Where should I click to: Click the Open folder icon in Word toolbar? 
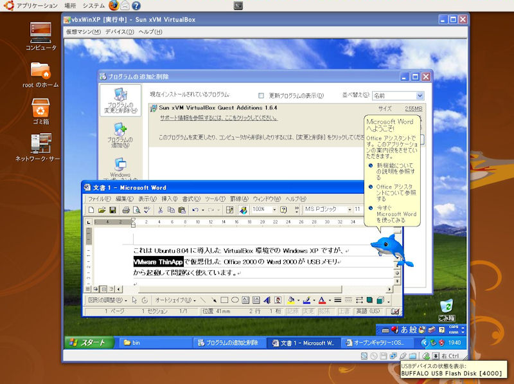coord(102,210)
